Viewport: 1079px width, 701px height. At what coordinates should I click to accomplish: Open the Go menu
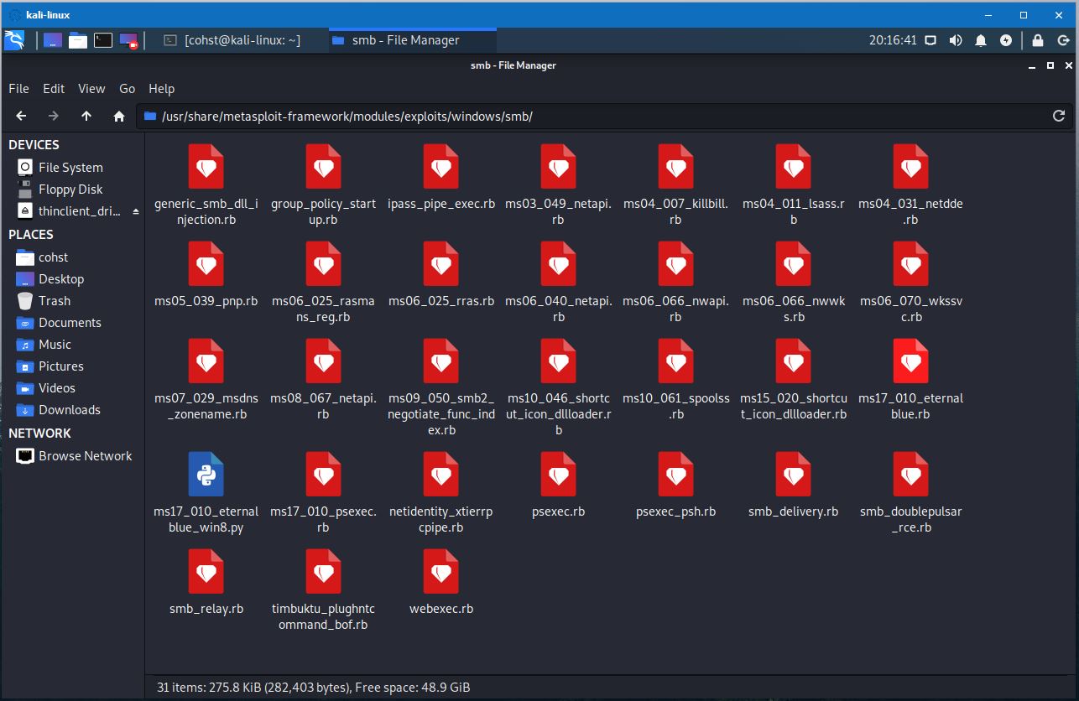pyautogui.click(x=127, y=89)
